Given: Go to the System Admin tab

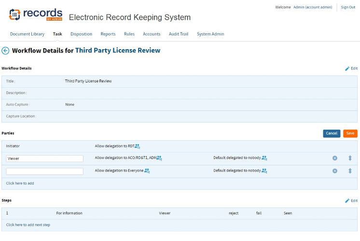Looking at the screenshot, I should (210, 34).
